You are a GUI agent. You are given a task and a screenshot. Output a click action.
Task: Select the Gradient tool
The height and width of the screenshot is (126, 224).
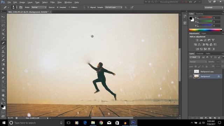tap(3, 64)
